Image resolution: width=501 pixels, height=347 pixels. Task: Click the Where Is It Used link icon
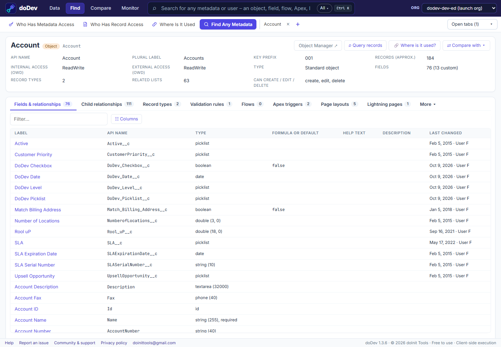coord(154,24)
